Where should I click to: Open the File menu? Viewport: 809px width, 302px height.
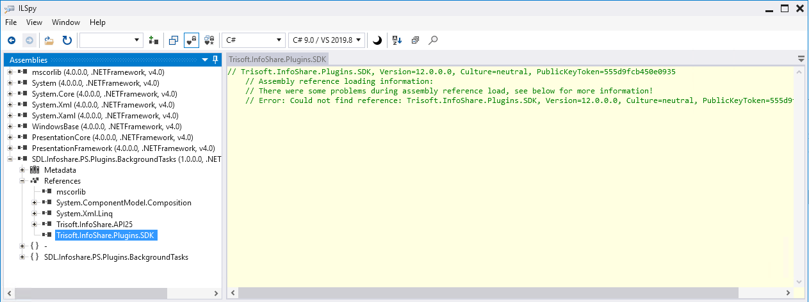pyautogui.click(x=11, y=22)
